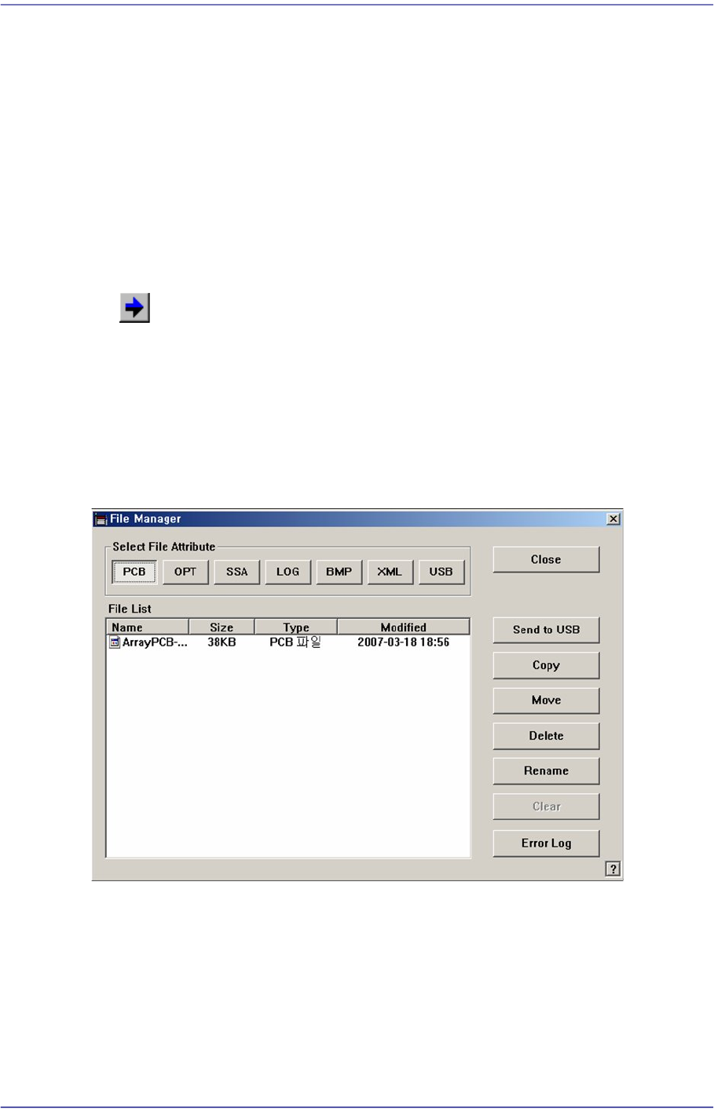Select the PCB file attribute
This screenshot has height=1116, width=714.
click(x=134, y=572)
